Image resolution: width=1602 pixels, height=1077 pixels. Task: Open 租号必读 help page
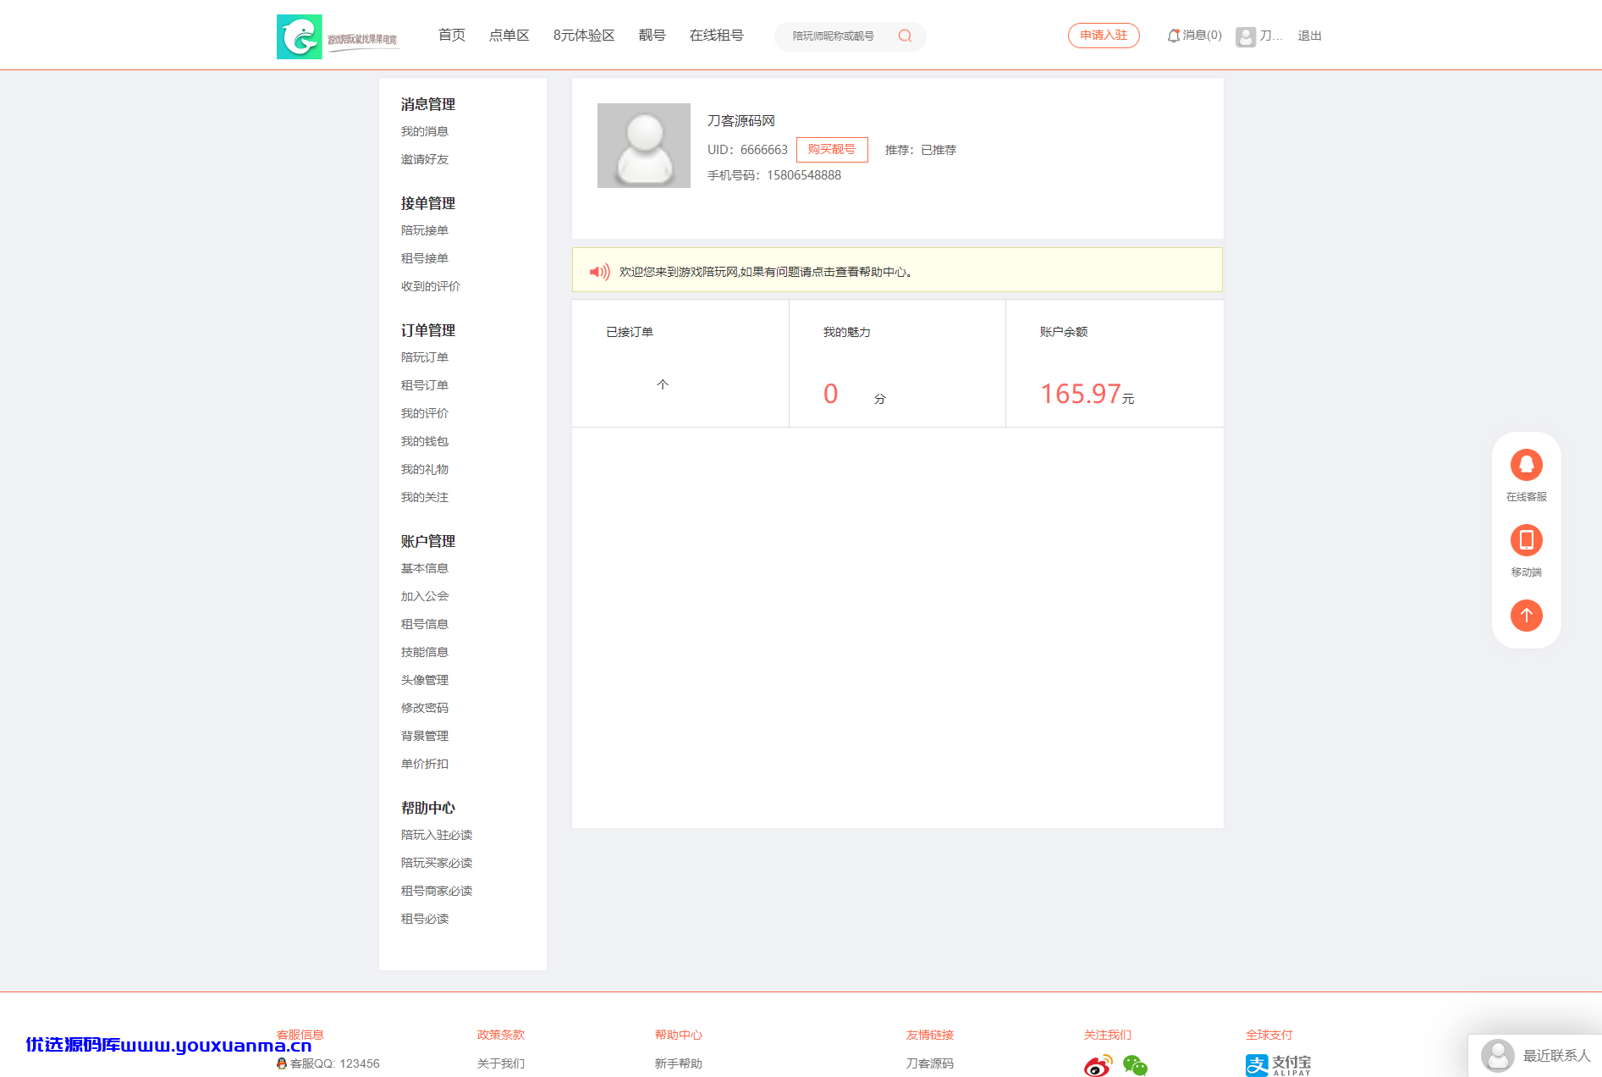click(x=425, y=919)
